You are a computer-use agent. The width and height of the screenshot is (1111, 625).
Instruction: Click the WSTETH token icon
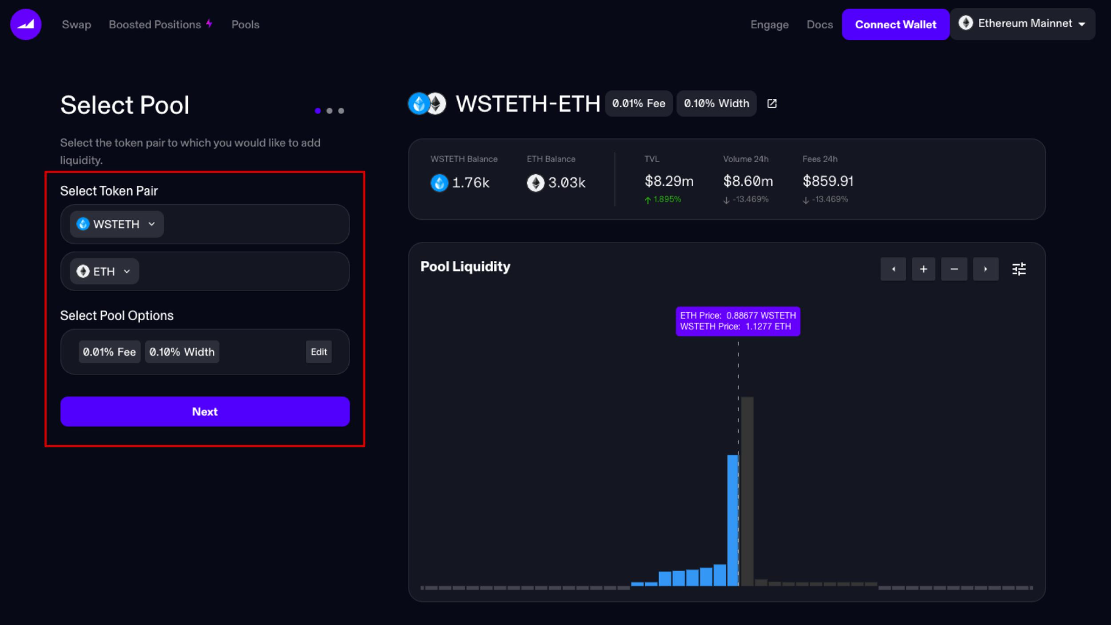[x=82, y=223]
